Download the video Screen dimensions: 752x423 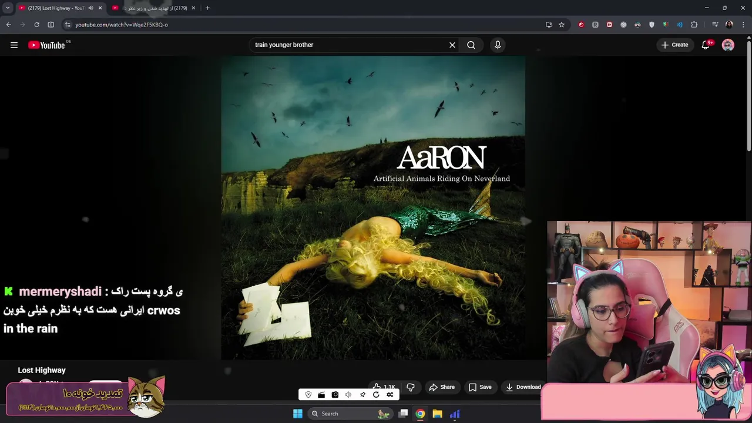[x=523, y=387]
